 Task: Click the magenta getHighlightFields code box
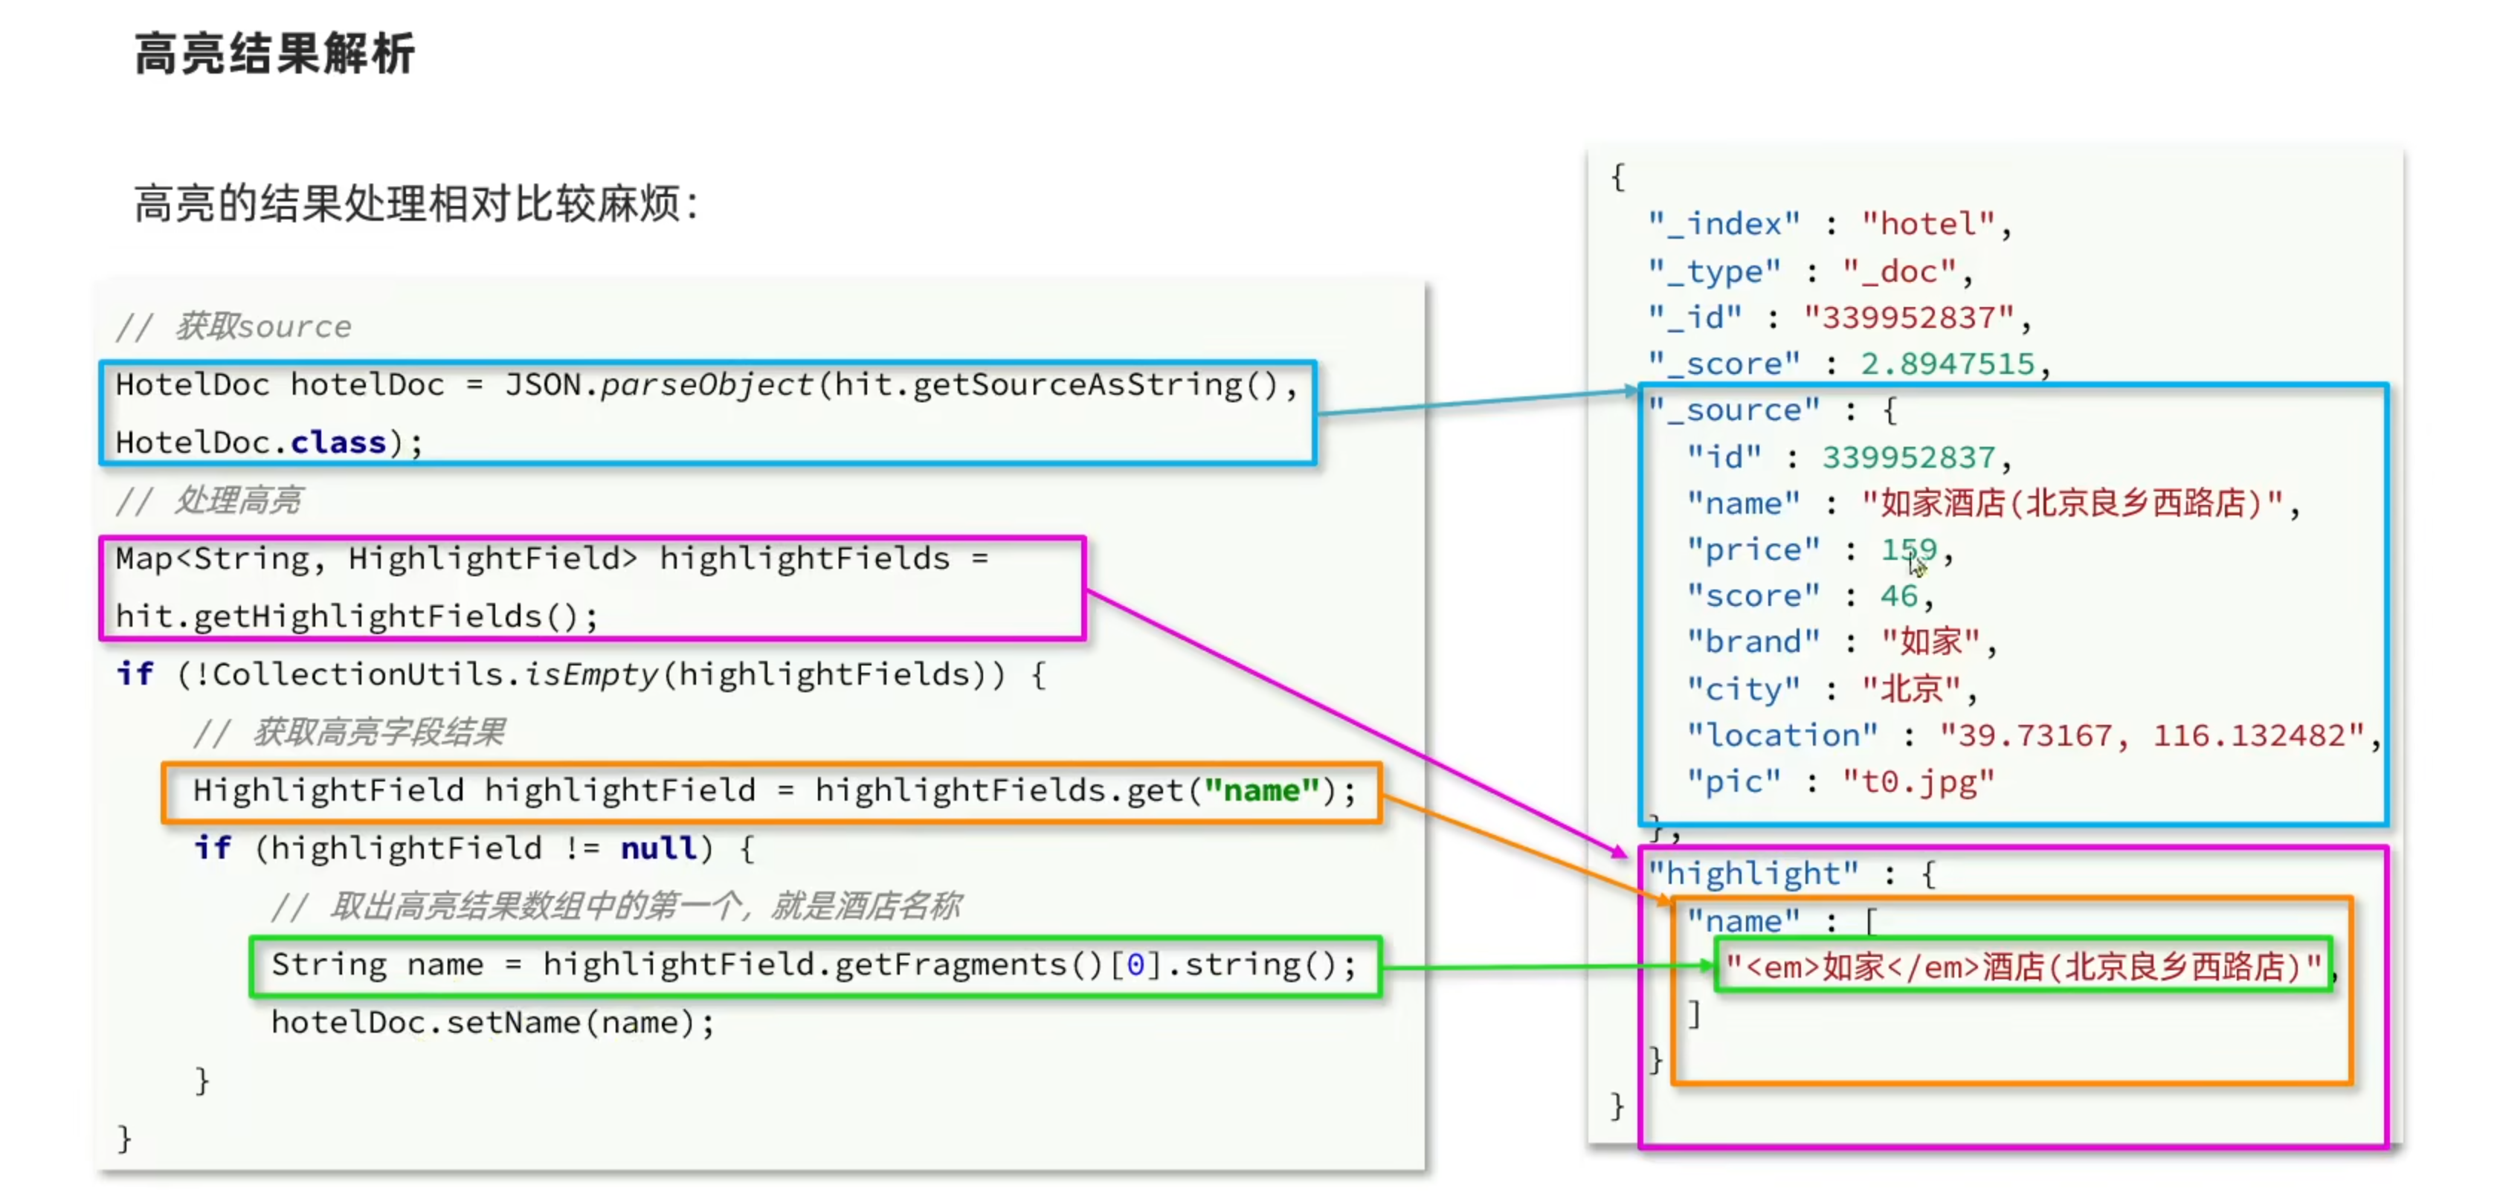coord(592,588)
